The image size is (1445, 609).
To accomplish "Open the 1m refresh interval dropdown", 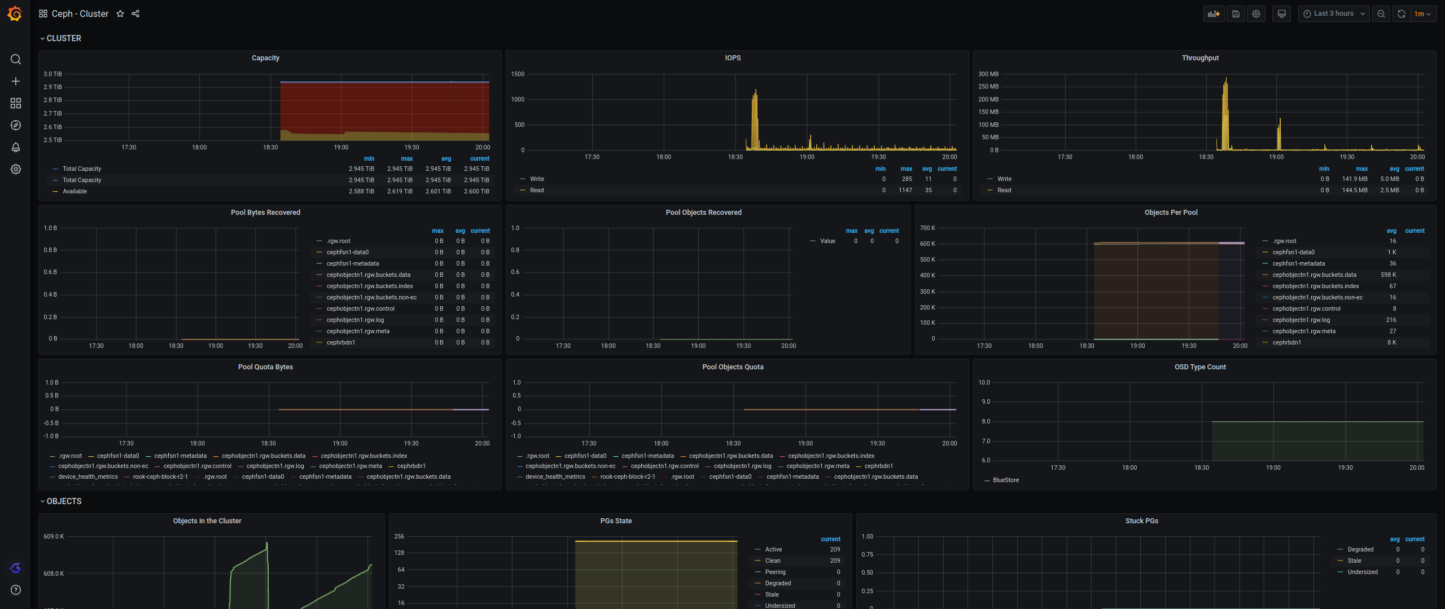I will point(1422,14).
